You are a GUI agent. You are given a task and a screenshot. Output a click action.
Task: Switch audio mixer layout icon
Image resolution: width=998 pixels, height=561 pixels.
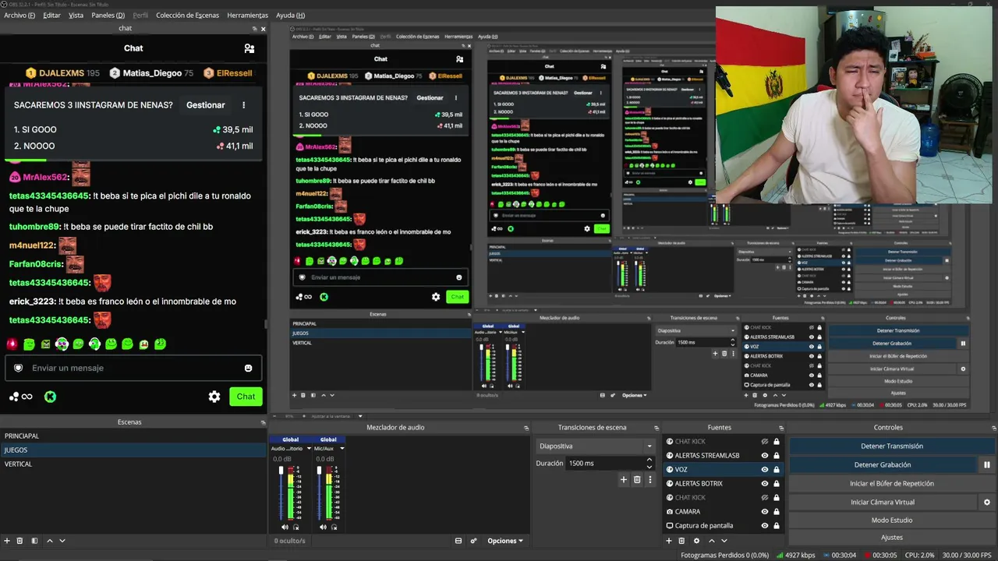click(x=458, y=541)
